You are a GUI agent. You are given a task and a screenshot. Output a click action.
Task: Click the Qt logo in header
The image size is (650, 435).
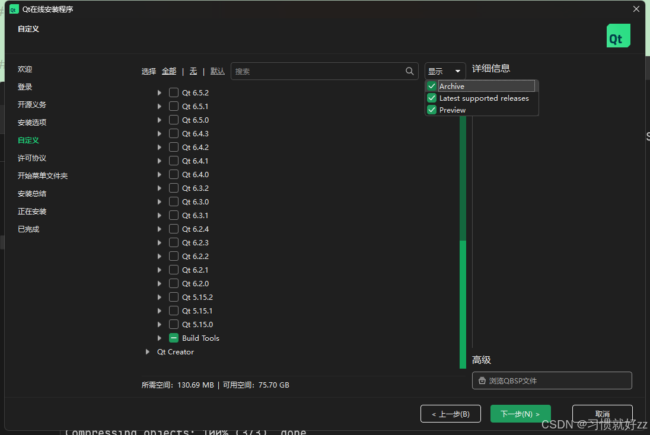click(x=618, y=36)
